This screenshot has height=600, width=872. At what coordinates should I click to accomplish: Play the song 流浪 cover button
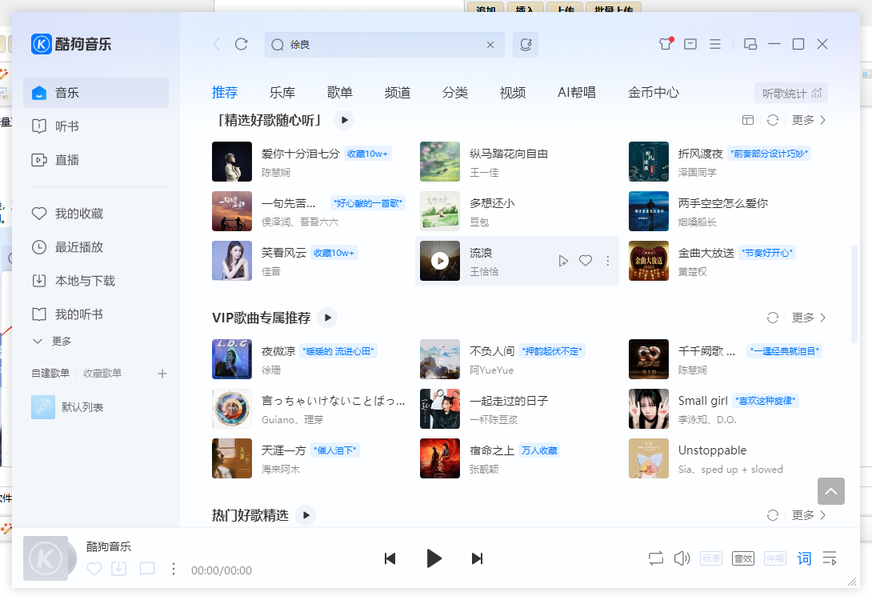[x=440, y=260]
